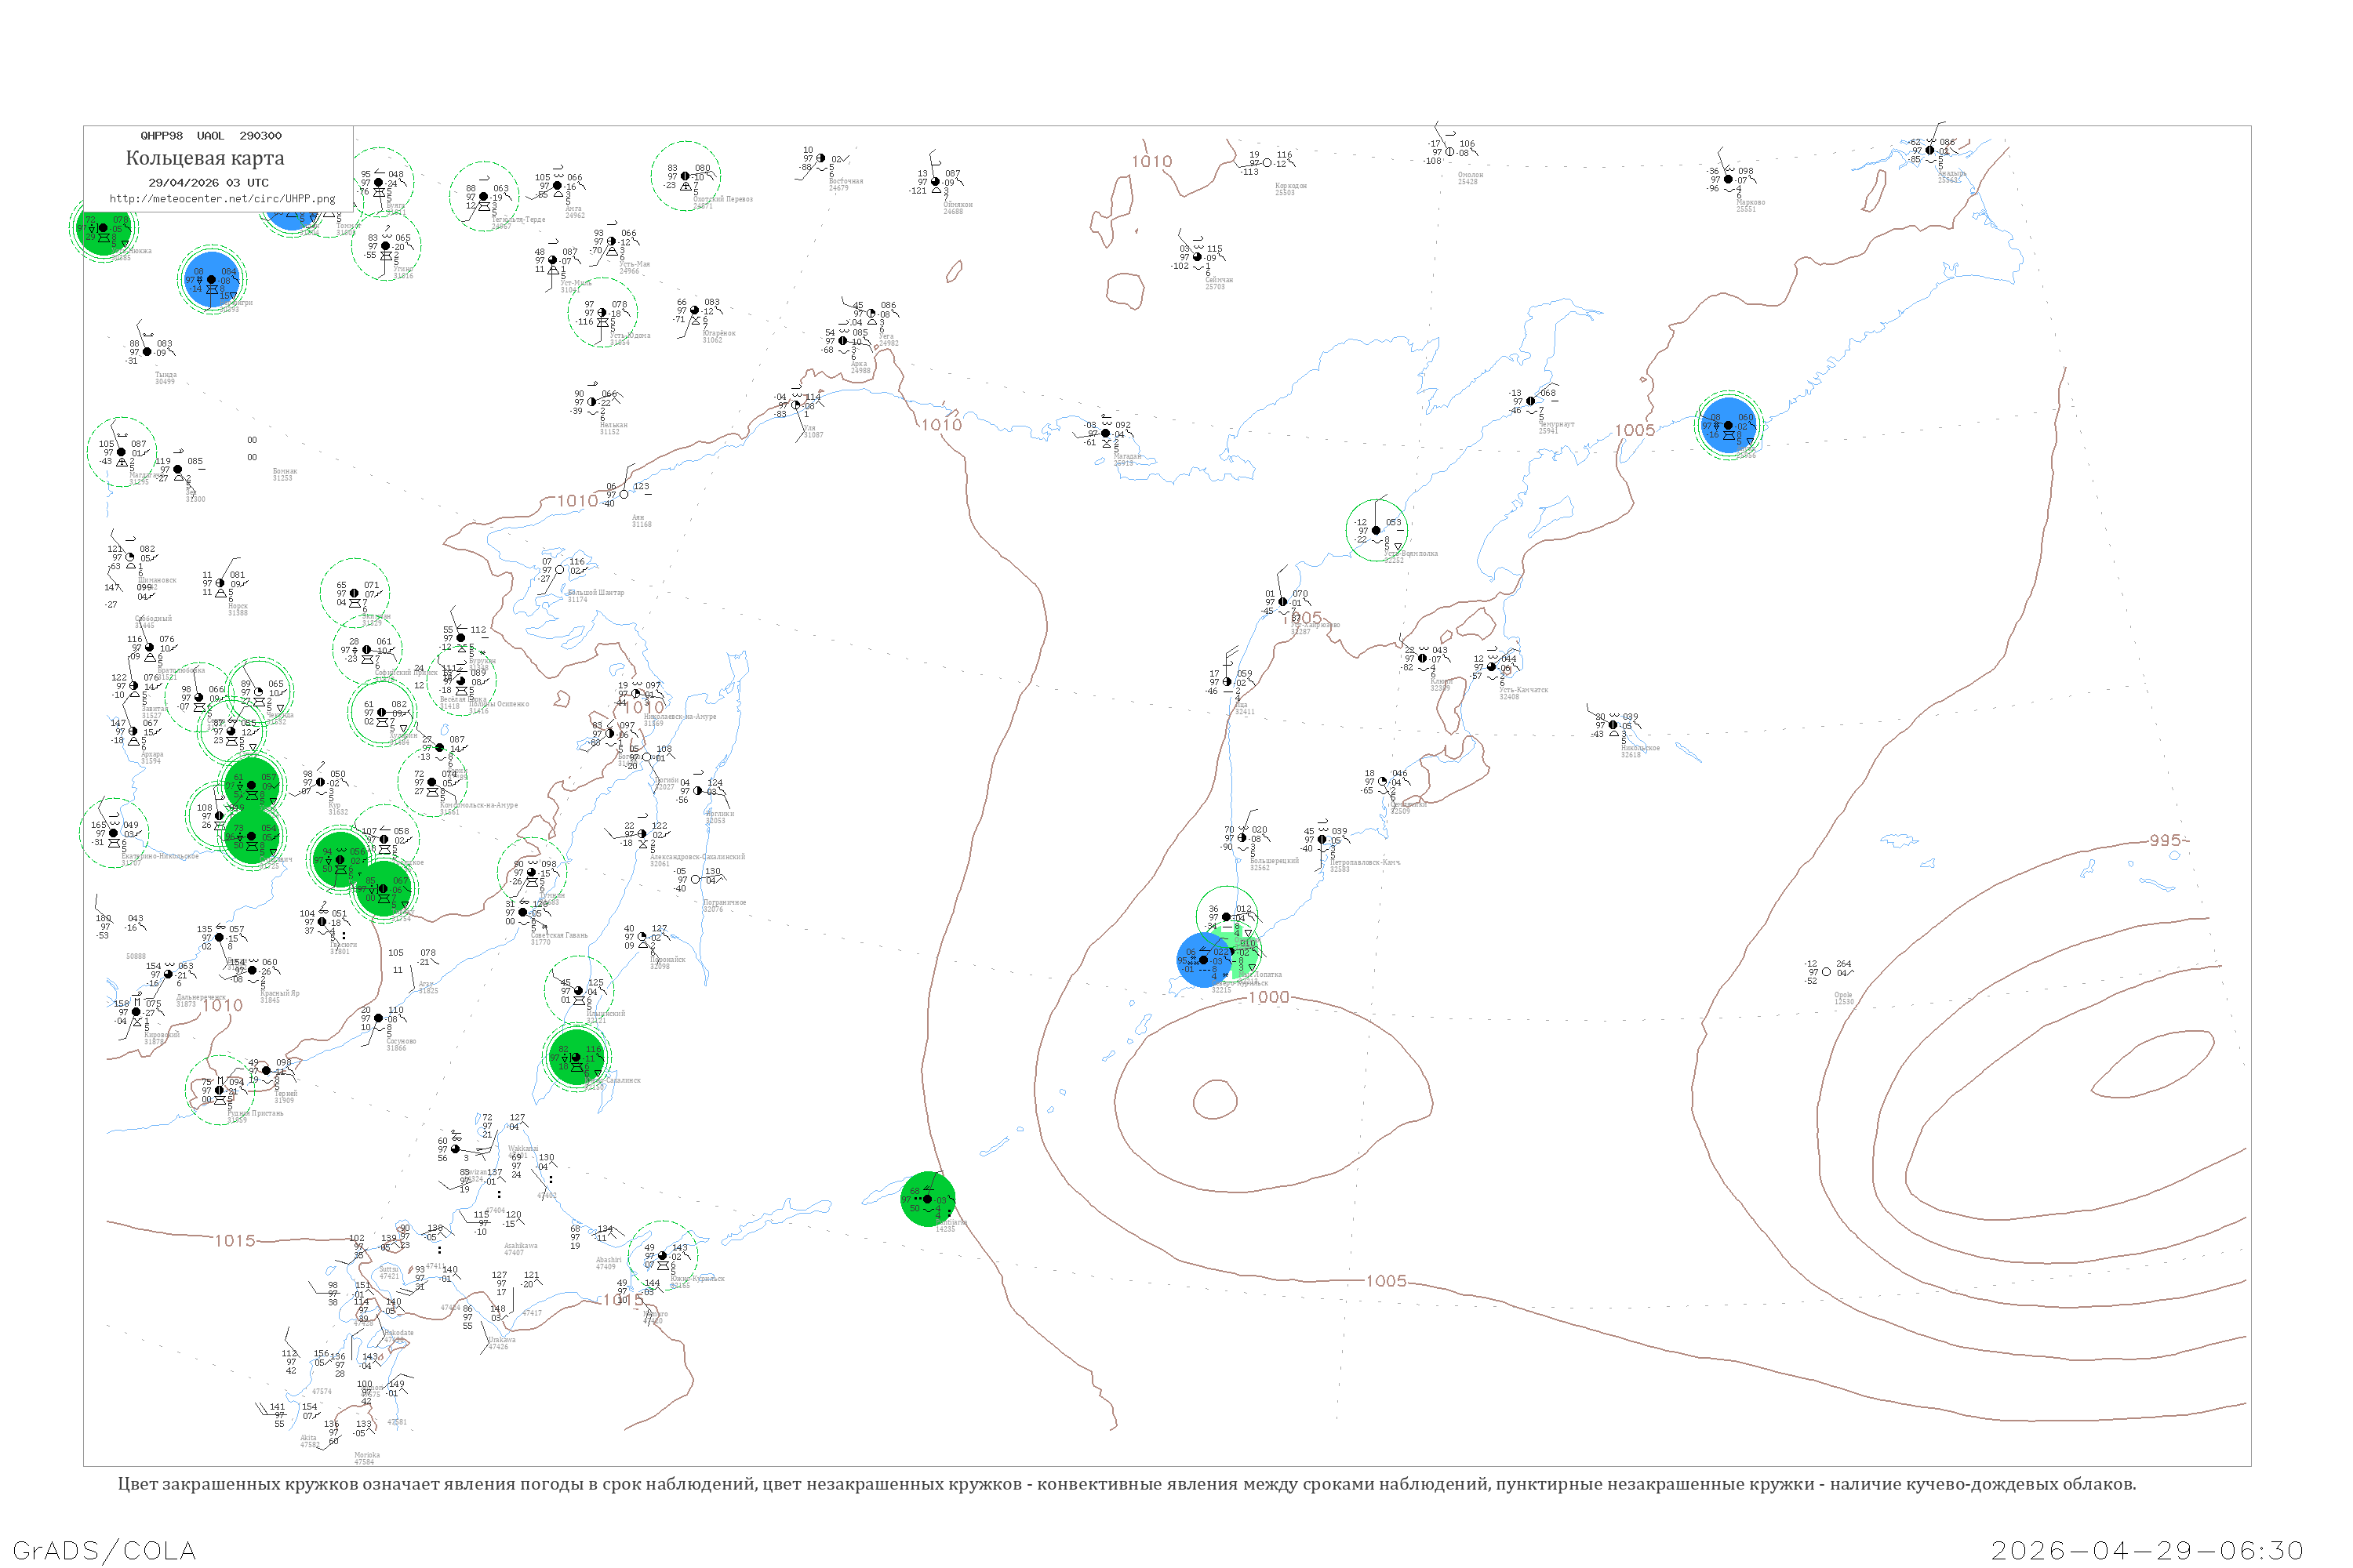
Task: Click the blue Нерюнгри station circle
Action: (211, 280)
